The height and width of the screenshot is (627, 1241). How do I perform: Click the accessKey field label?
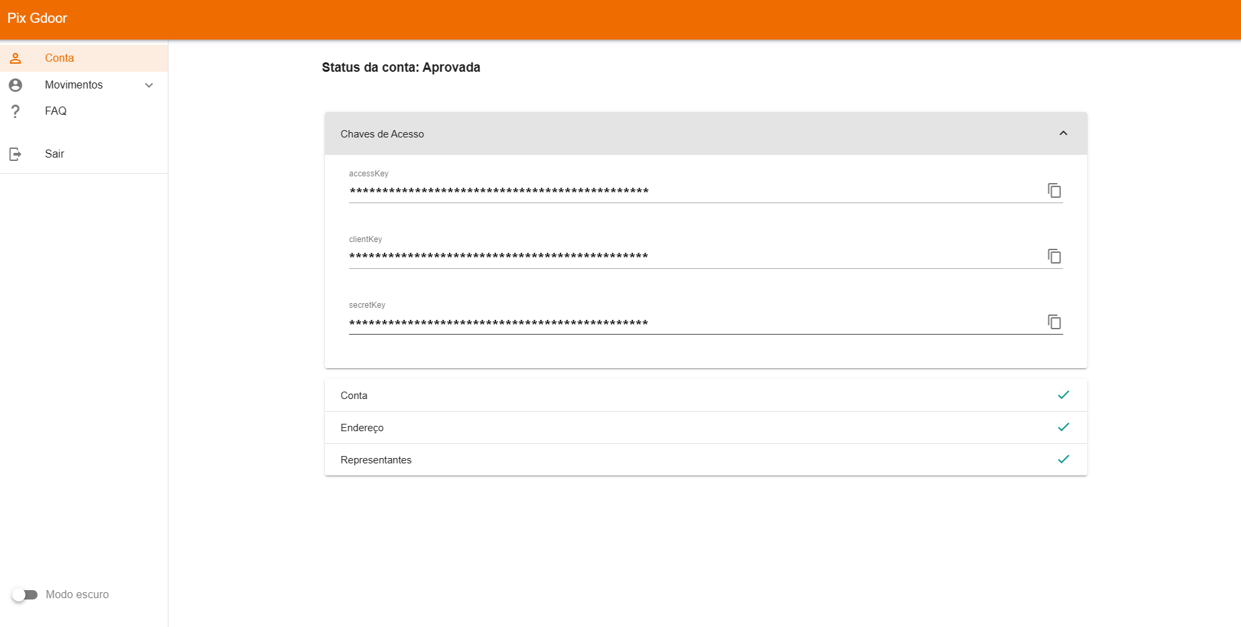point(368,174)
